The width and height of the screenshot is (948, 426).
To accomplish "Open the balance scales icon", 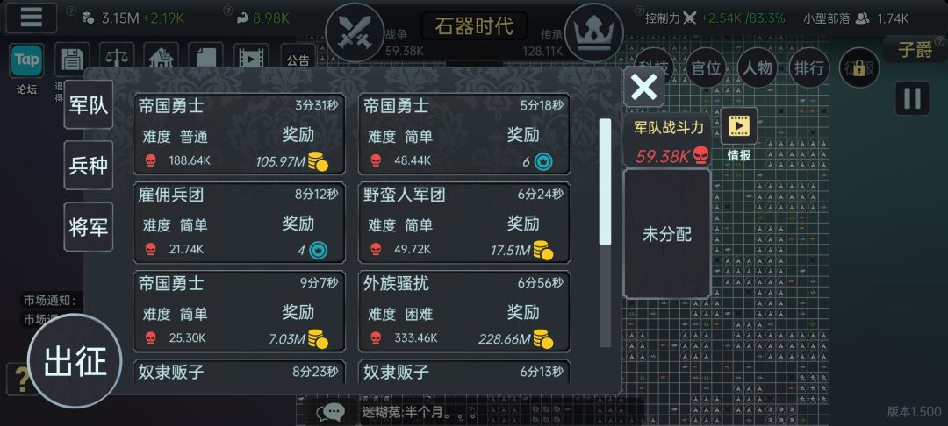I will [117, 59].
